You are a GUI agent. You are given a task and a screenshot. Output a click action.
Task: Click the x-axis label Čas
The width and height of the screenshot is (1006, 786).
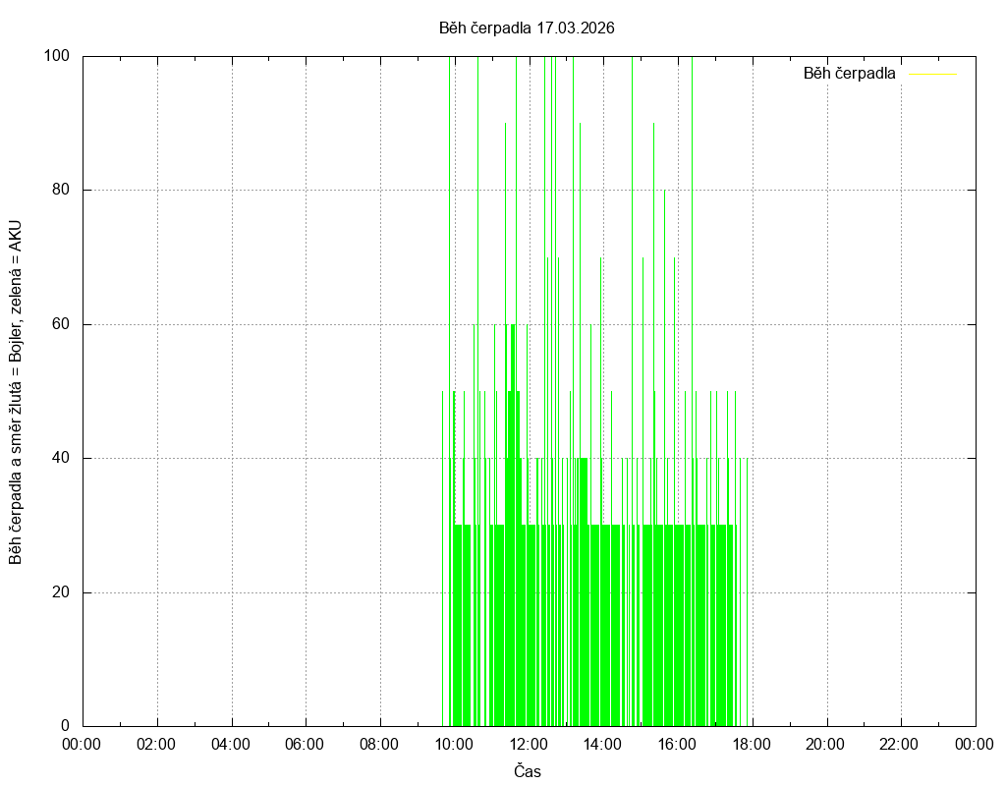[x=528, y=771]
